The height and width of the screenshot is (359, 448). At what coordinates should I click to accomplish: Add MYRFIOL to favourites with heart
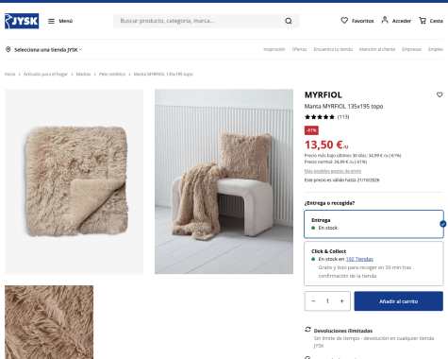point(440,94)
